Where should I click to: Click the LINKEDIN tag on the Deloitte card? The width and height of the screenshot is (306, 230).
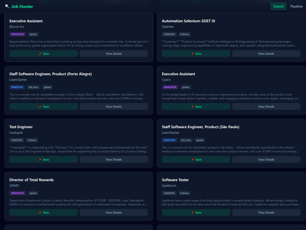click(169, 34)
